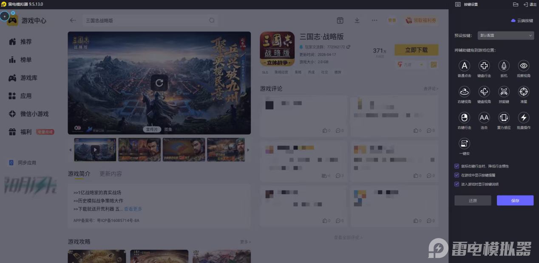539x263 pixels.
Task: Open the three-dots more menu
Action: [374, 20]
